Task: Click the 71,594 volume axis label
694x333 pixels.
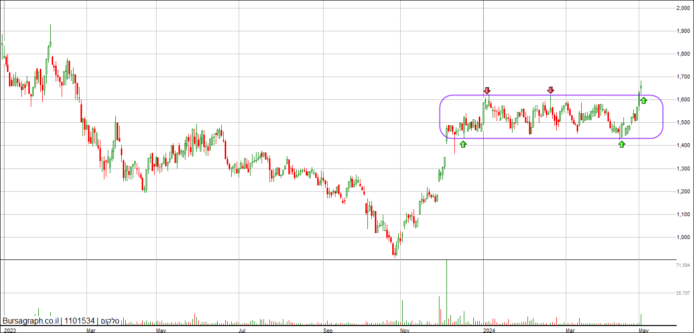Action: (683, 266)
